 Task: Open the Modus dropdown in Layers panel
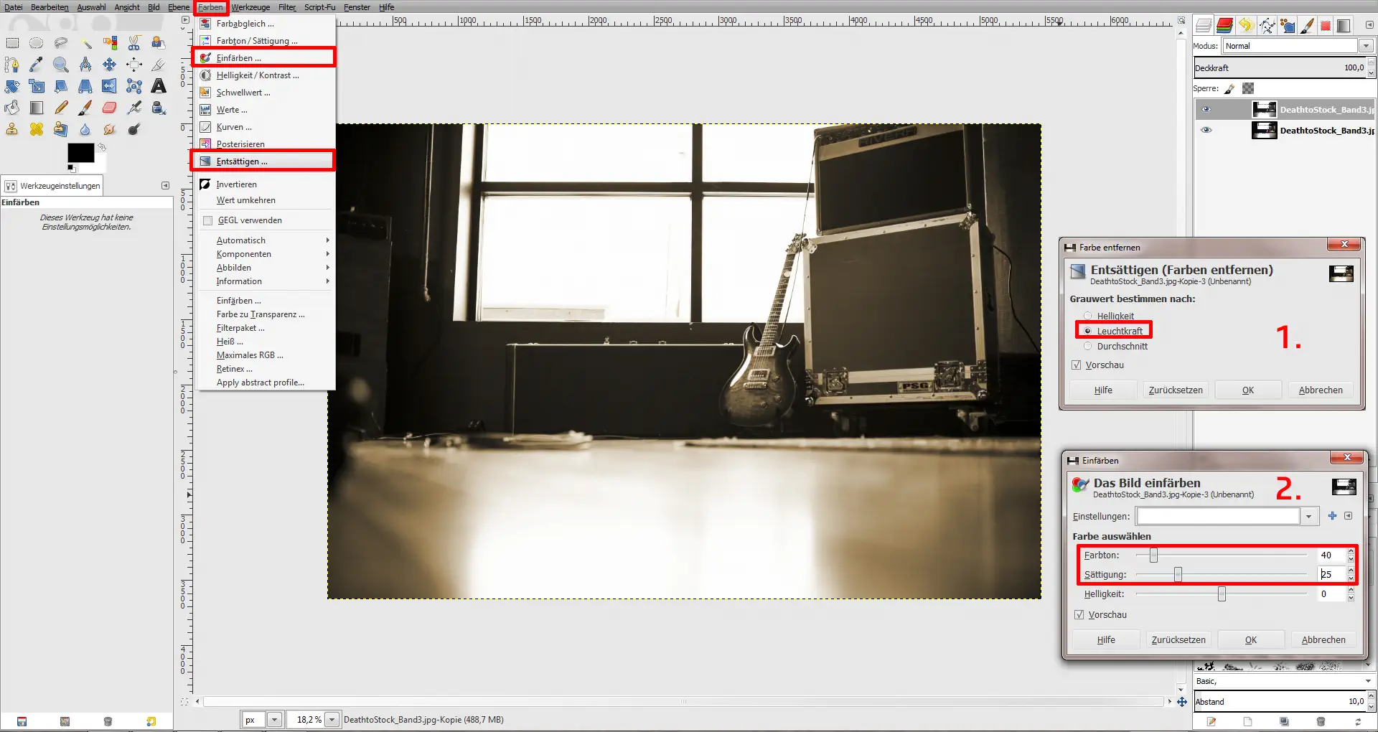(1367, 46)
